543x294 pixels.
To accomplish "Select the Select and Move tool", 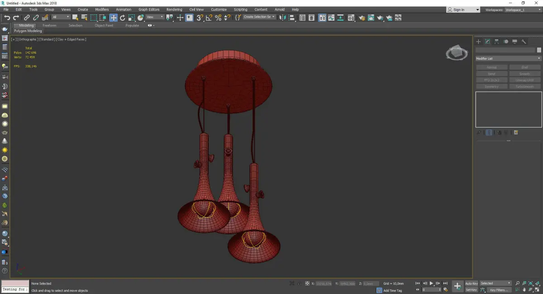I will tap(113, 18).
